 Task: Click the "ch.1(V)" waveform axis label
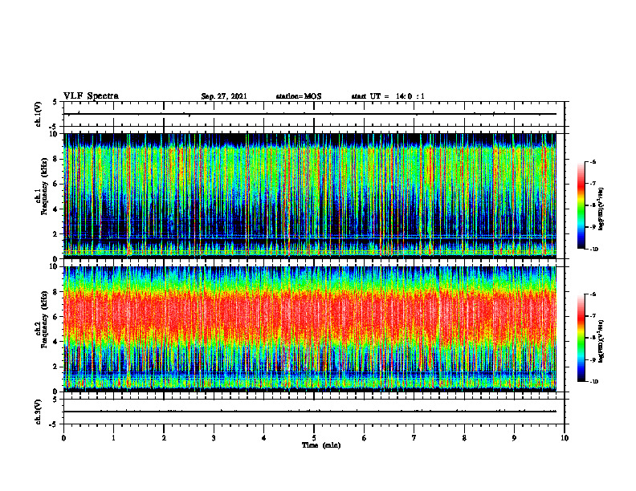click(39, 114)
